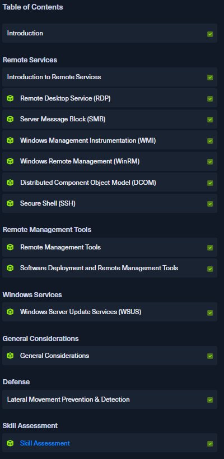Open the Windows Server Update Services (WSUS) section

[110, 312]
